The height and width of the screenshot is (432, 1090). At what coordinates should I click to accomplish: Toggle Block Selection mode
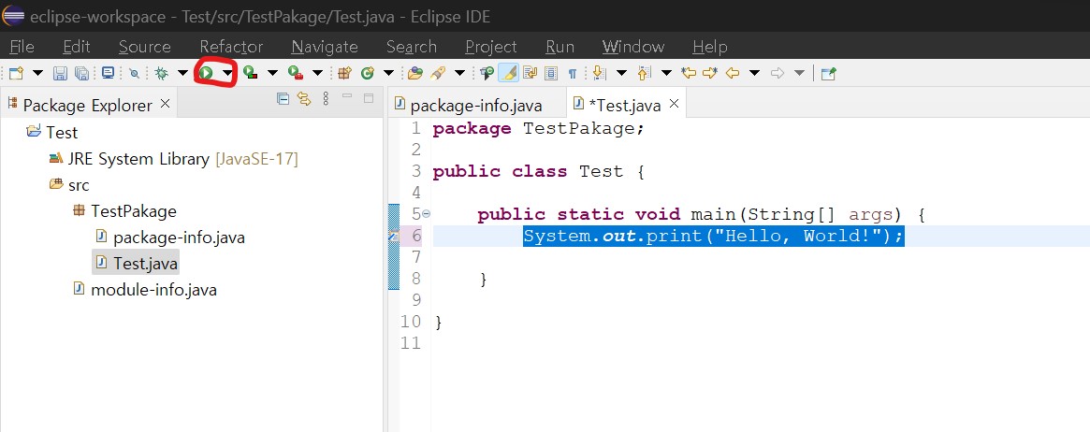[551, 73]
